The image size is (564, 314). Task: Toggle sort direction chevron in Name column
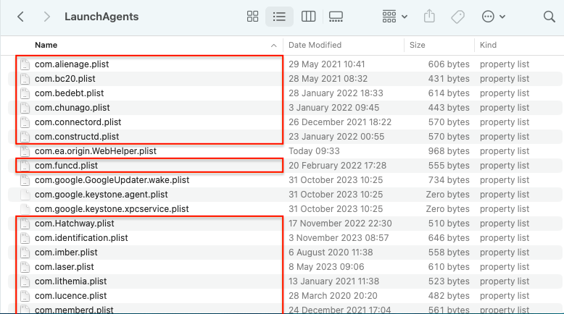274,46
